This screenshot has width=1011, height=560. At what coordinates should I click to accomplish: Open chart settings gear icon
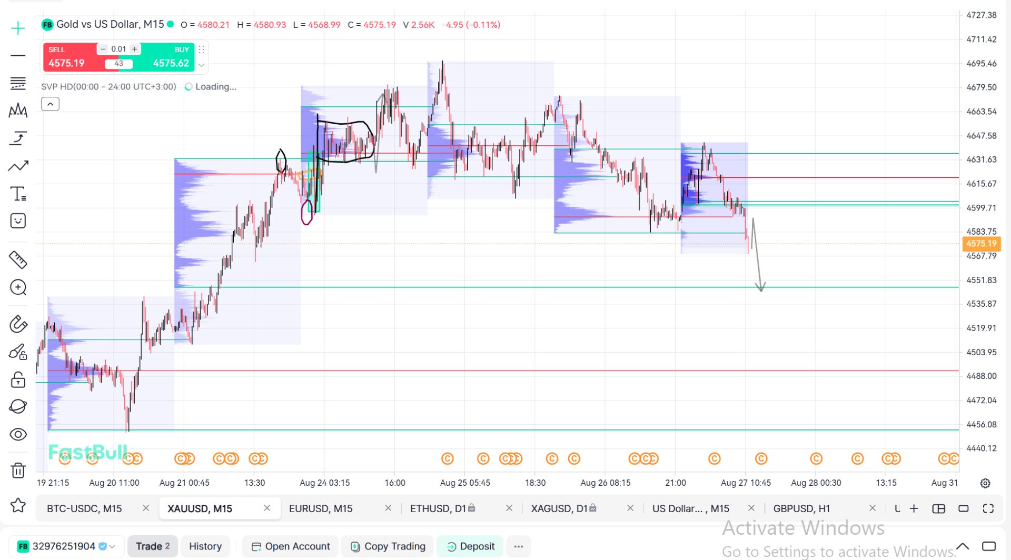click(985, 483)
